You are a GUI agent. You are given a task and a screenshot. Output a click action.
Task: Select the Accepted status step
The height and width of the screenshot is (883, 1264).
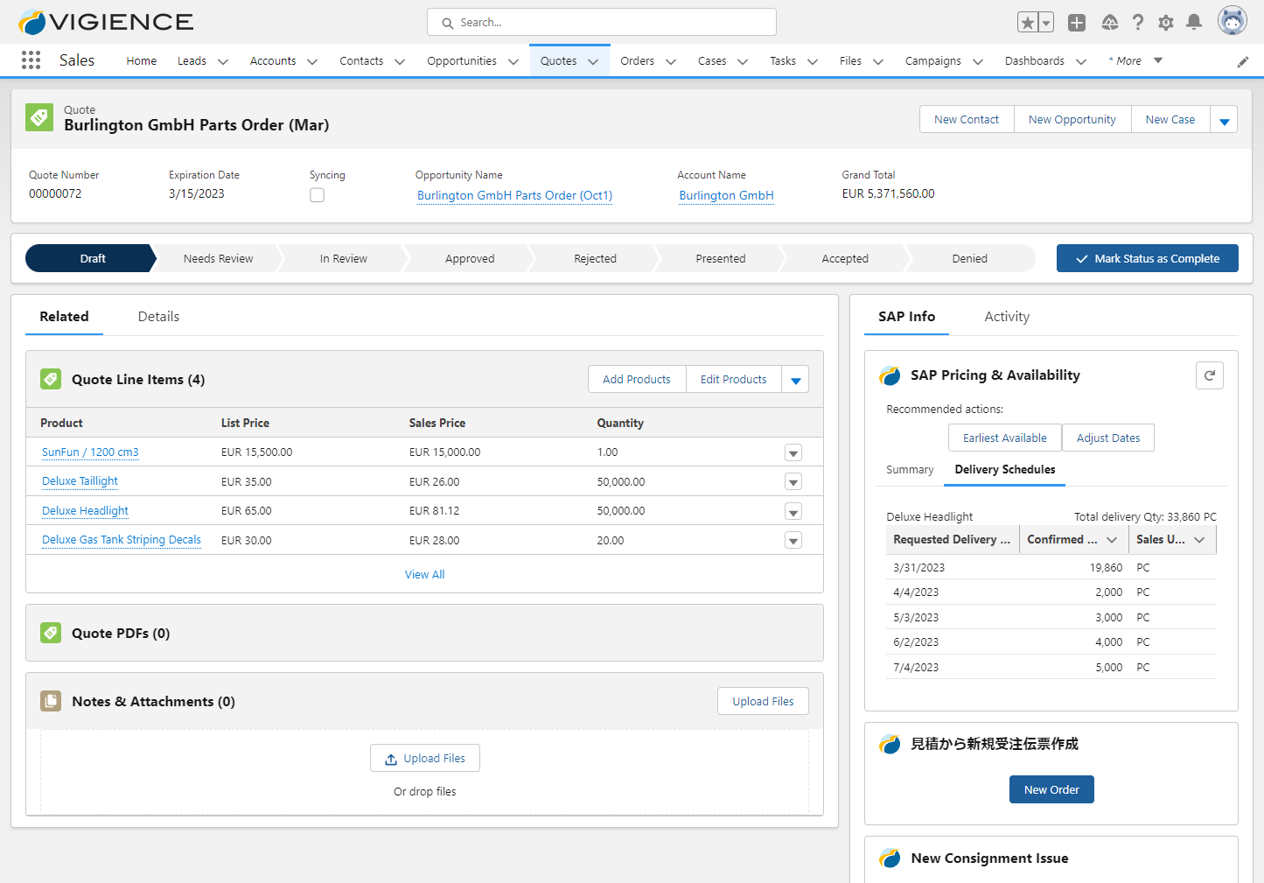tap(845, 258)
